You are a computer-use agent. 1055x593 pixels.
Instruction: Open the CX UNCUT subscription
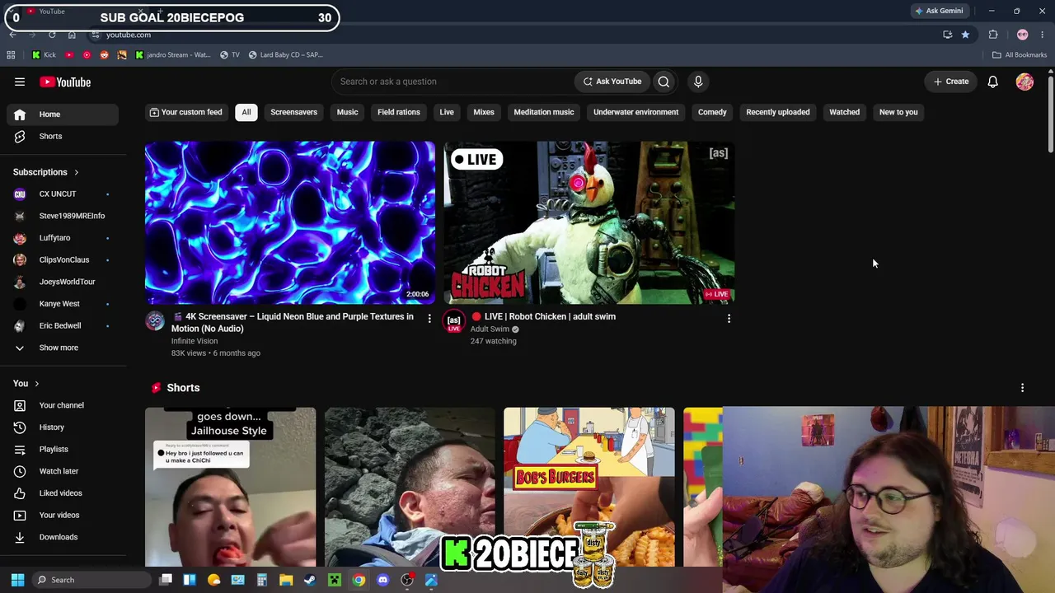pyautogui.click(x=59, y=194)
